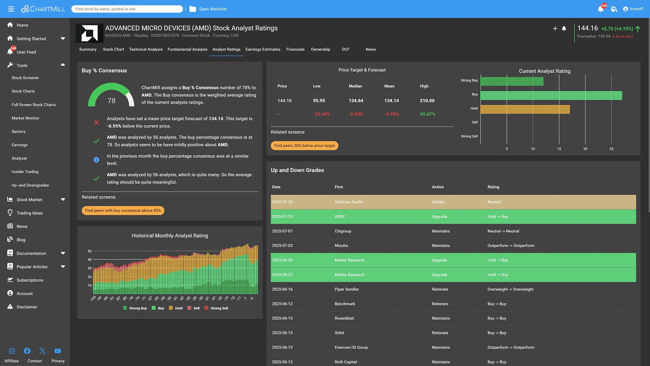Click the Subscriptions icon in sidebar
This screenshot has width=650, height=366.
(x=10, y=280)
